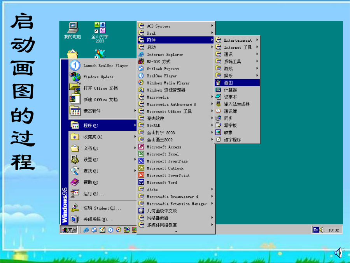Select 打开 Office 文档 entry
350x263 pixels.
pos(102,88)
